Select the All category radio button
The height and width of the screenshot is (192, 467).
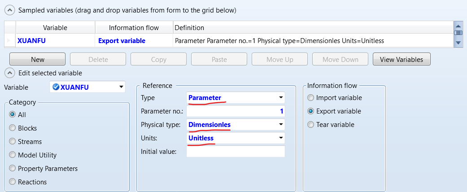point(13,114)
